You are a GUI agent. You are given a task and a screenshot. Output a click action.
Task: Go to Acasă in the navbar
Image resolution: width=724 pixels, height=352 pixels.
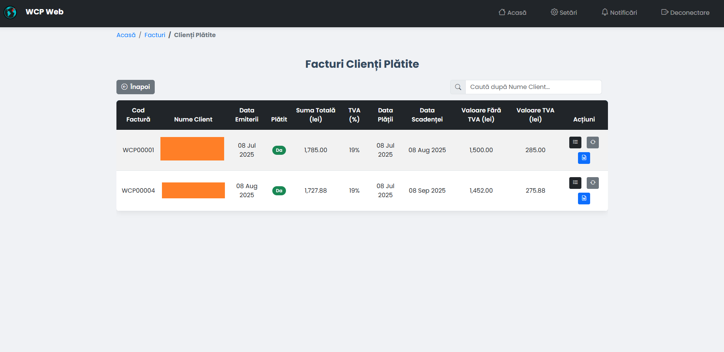click(x=512, y=12)
